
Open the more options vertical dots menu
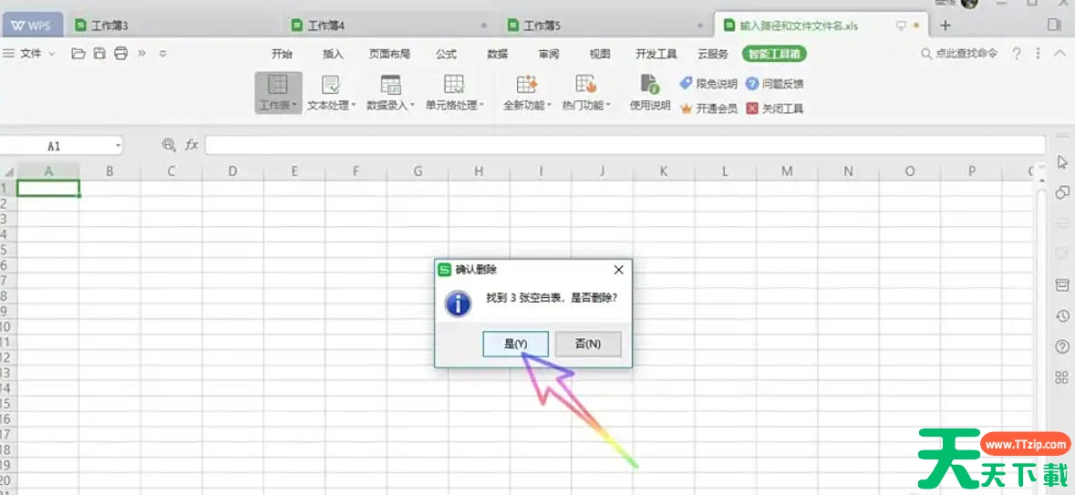(1038, 53)
